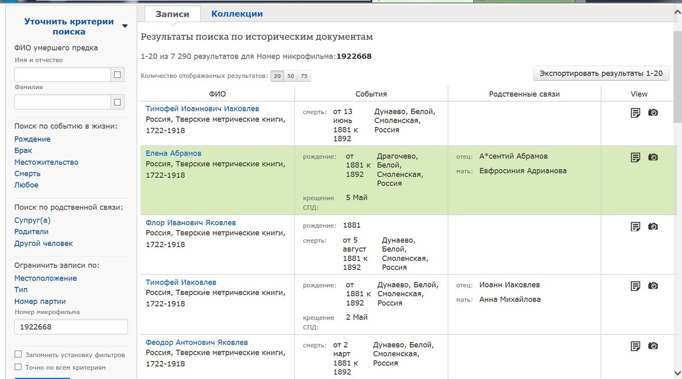Viewport: 682px width, 379px height.
Task: Switch to the Записи tab
Action: (172, 14)
